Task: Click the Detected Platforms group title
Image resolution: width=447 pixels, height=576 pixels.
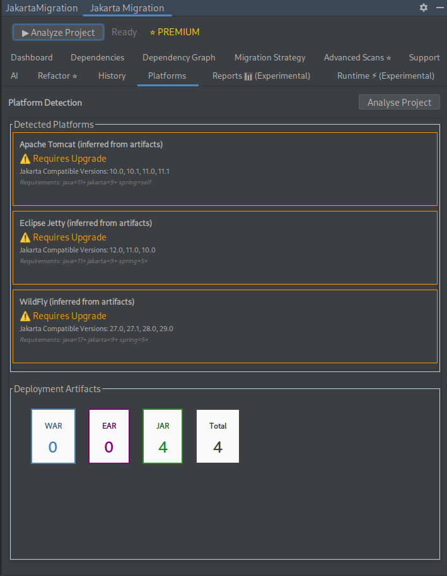Action: [x=54, y=125]
